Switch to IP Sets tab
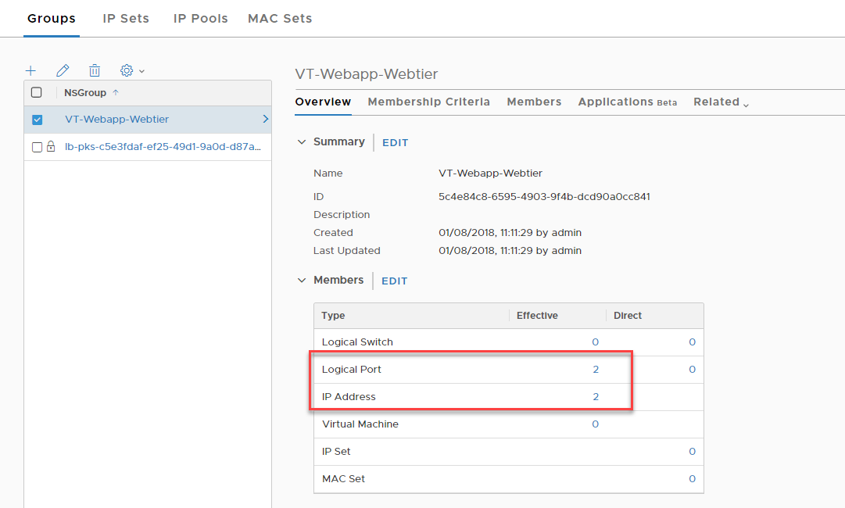The height and width of the screenshot is (508, 845). pyautogui.click(x=126, y=18)
